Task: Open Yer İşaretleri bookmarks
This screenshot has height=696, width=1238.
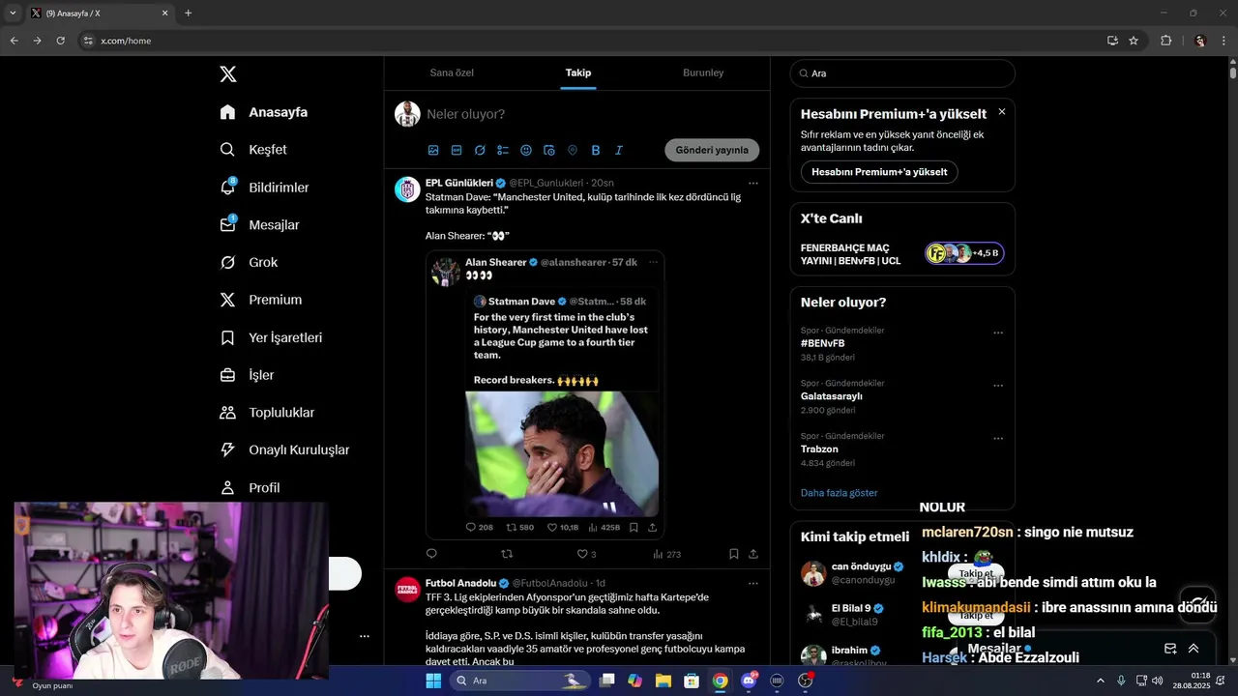Action: pos(271,337)
